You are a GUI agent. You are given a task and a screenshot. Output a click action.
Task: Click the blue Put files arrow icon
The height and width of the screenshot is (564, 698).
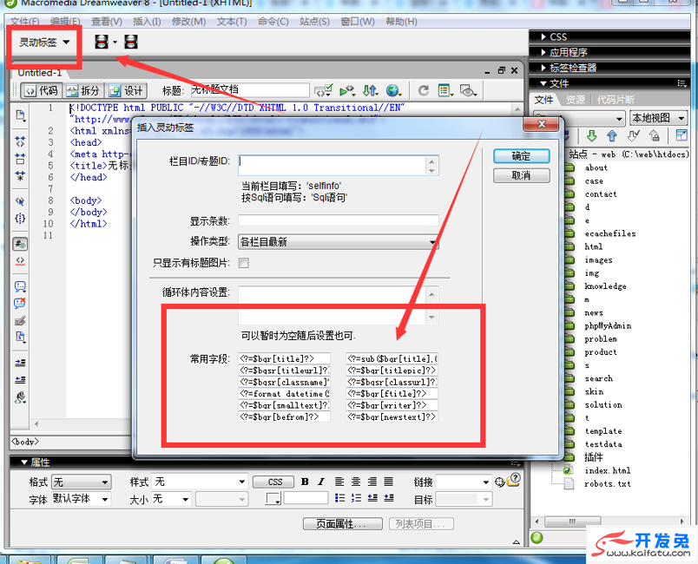612,135
